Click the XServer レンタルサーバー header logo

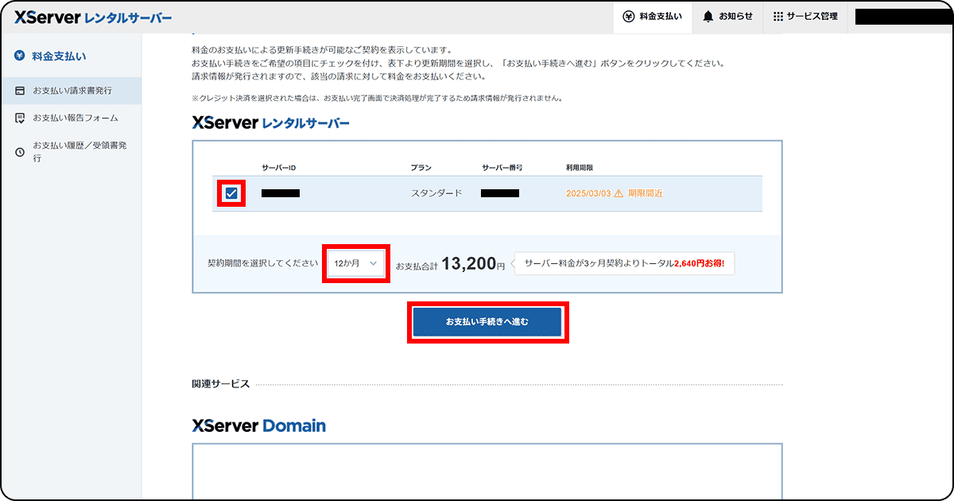pos(92,17)
